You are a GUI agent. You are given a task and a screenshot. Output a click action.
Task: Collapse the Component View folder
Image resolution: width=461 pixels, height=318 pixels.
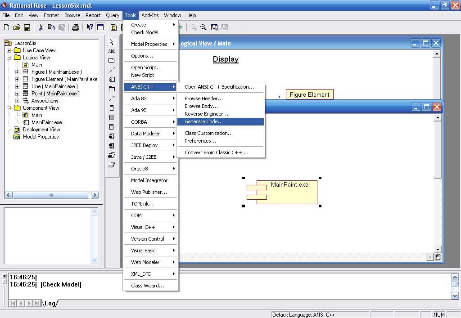(x=9, y=108)
